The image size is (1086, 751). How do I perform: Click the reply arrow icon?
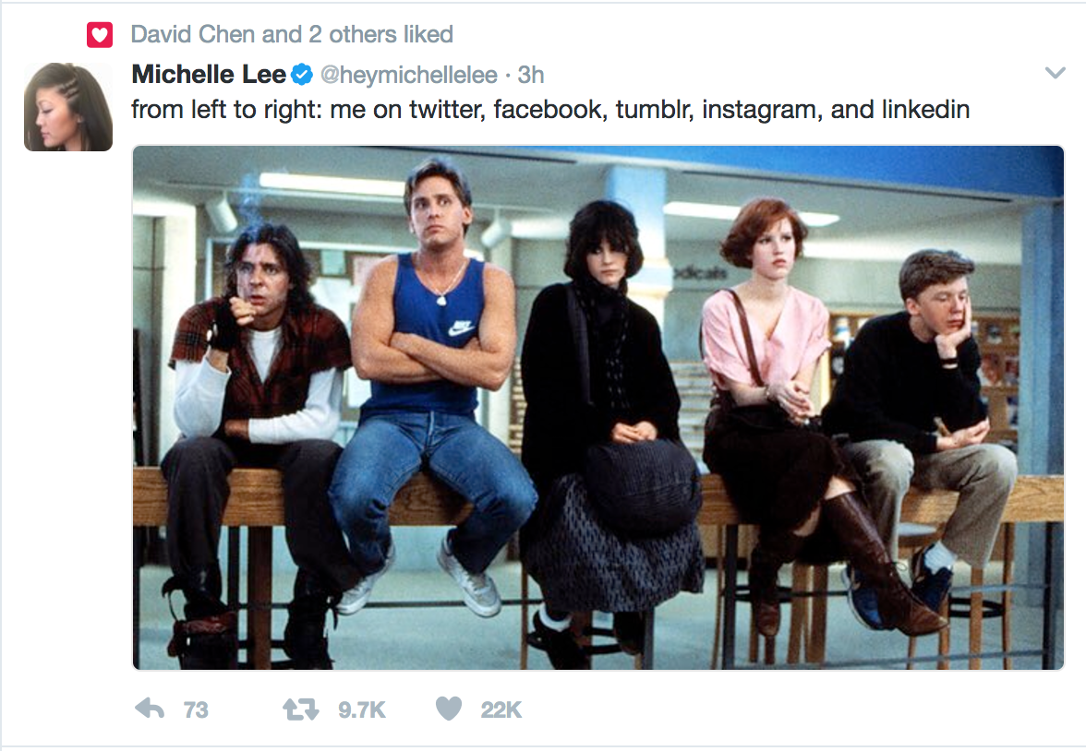[150, 709]
